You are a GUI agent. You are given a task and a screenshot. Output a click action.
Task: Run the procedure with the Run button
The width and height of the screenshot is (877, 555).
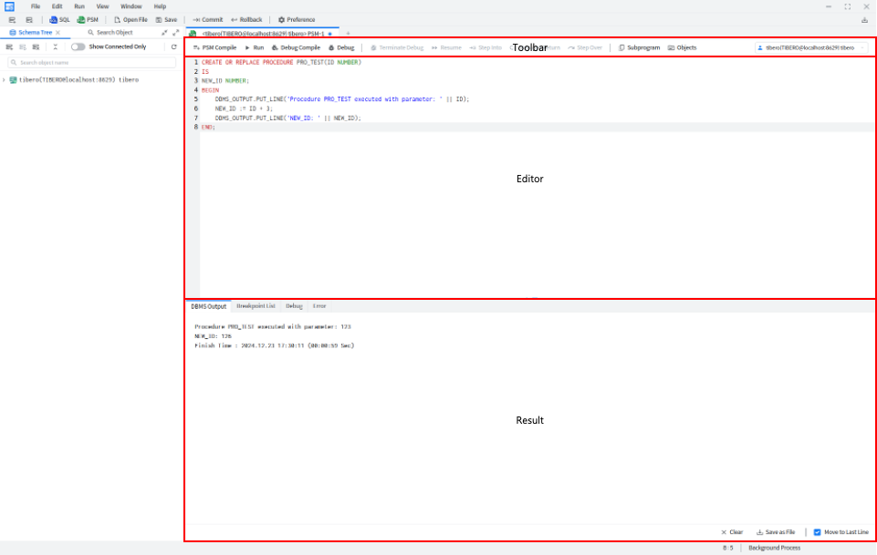[254, 47]
